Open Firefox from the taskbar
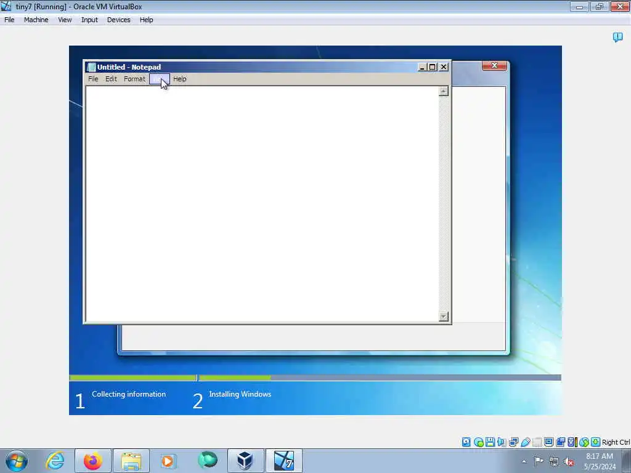The image size is (631, 473). [93, 461]
